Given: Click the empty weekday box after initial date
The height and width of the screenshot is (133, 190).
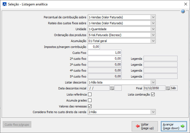Looking at the screenshot, I should tap(118, 88).
